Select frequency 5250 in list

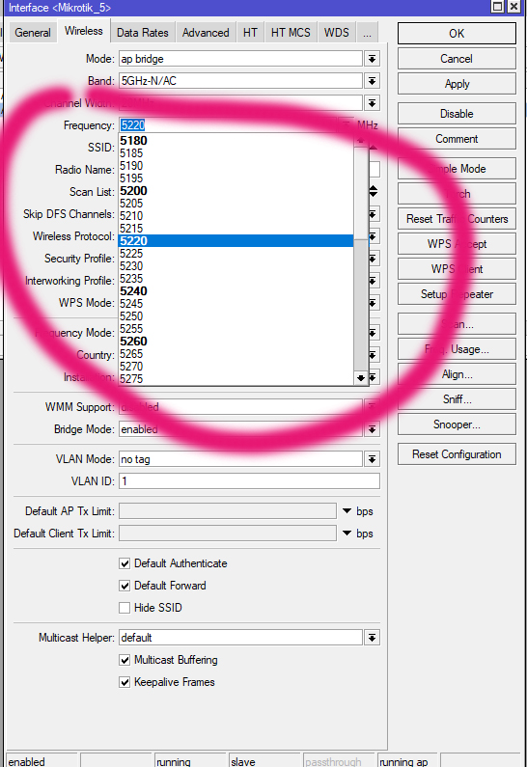tap(236, 316)
